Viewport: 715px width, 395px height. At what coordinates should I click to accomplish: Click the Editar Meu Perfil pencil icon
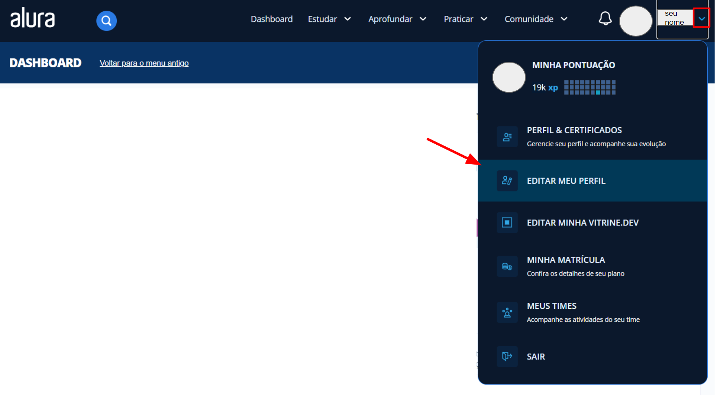click(507, 181)
